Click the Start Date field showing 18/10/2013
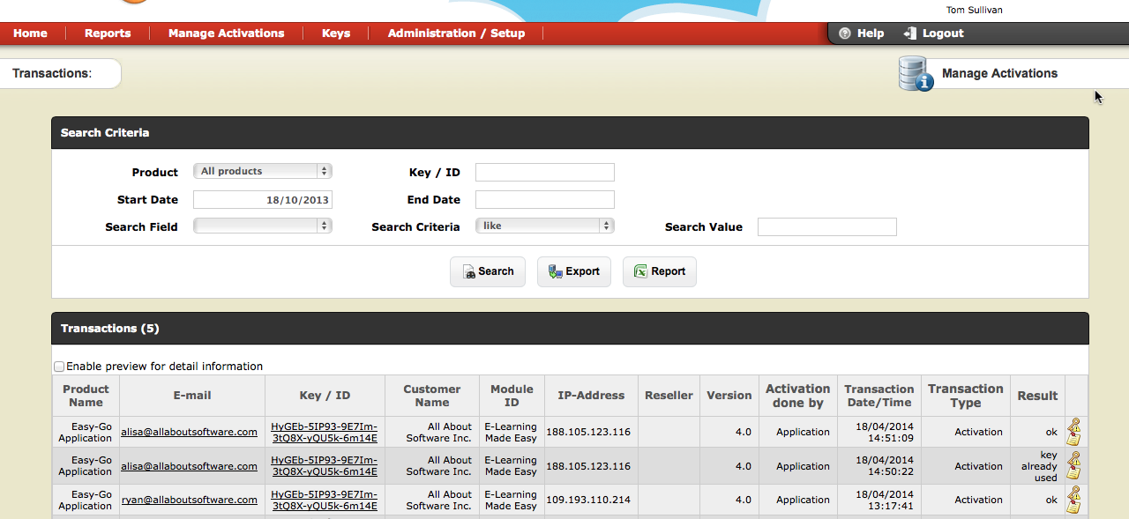Viewport: 1129px width, 519px height. [262, 200]
